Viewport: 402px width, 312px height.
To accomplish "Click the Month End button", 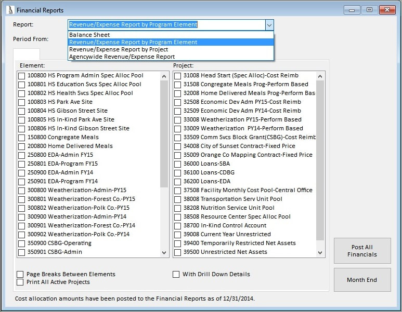I will [x=362, y=280].
